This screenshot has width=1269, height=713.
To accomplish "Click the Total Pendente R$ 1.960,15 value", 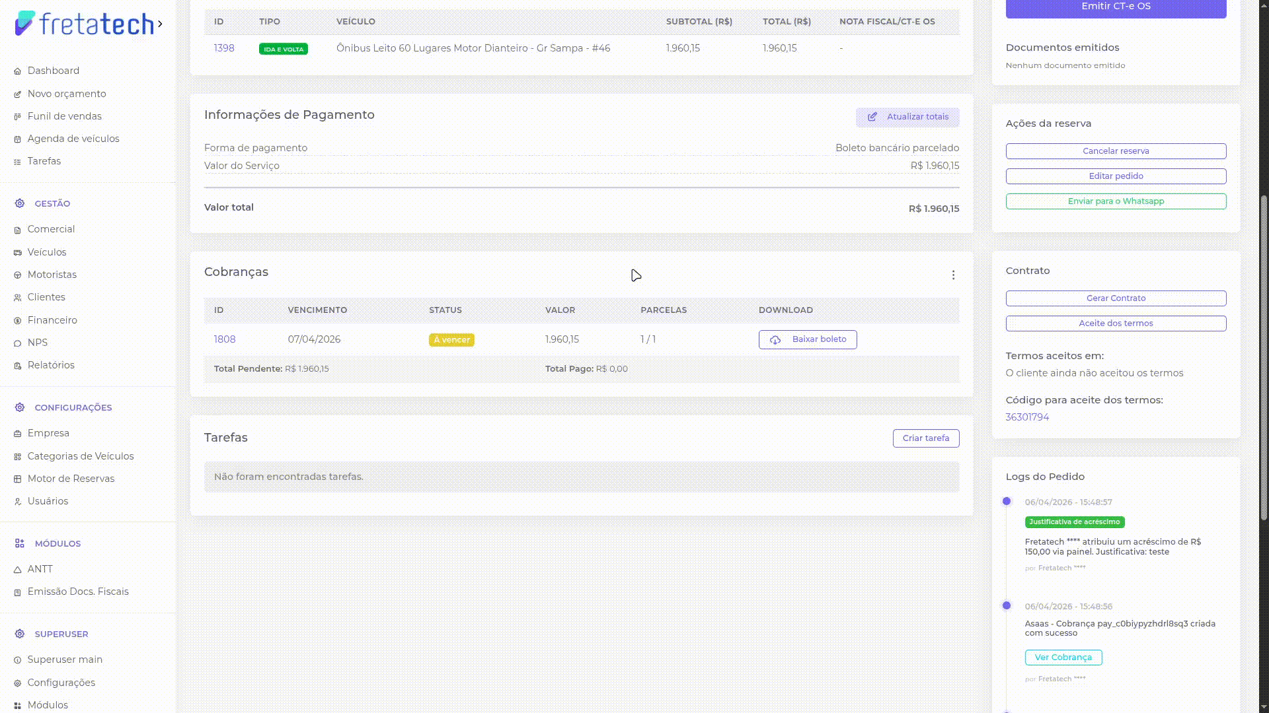I will (307, 369).
